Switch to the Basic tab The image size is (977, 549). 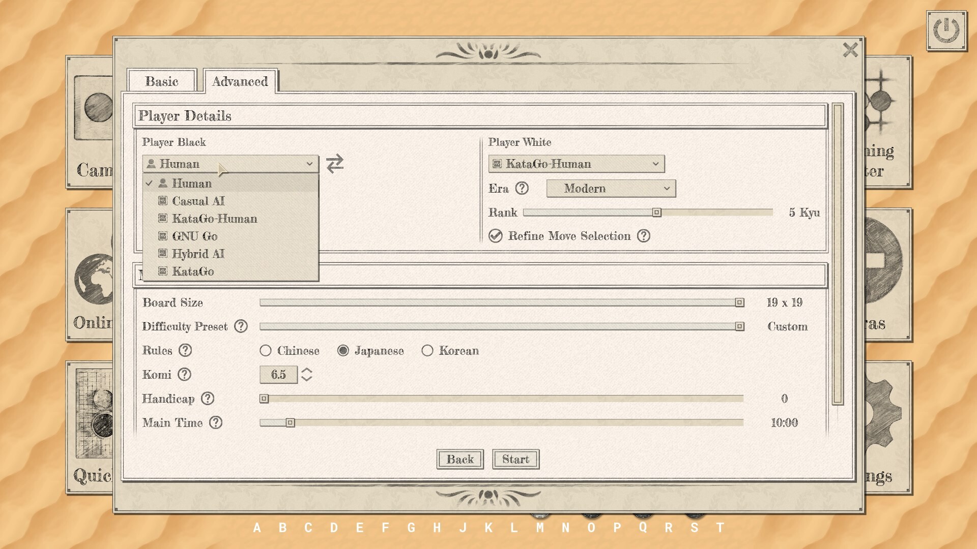(x=162, y=81)
